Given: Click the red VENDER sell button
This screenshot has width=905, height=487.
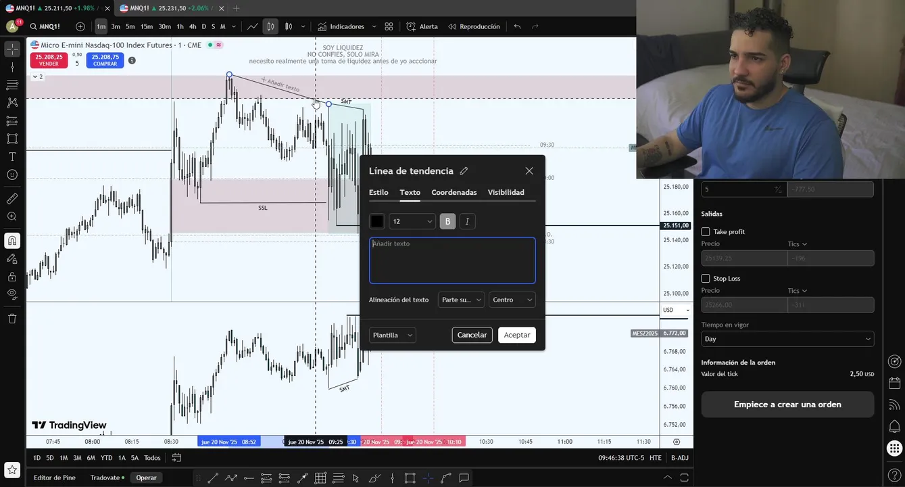Looking at the screenshot, I should coord(49,60).
